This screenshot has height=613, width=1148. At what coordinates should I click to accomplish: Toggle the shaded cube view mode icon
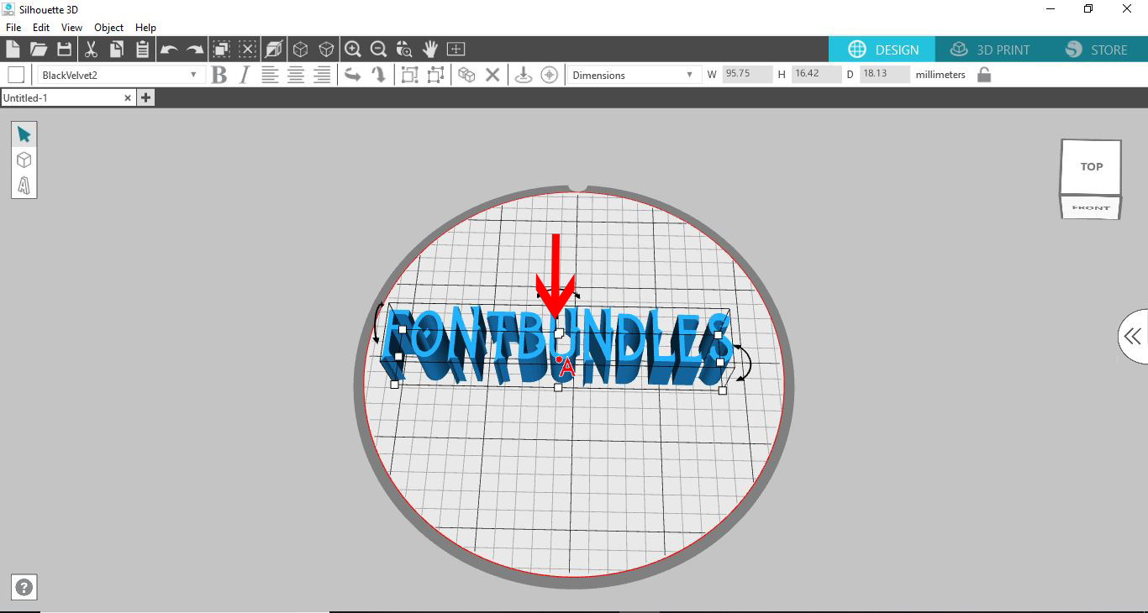[x=273, y=49]
